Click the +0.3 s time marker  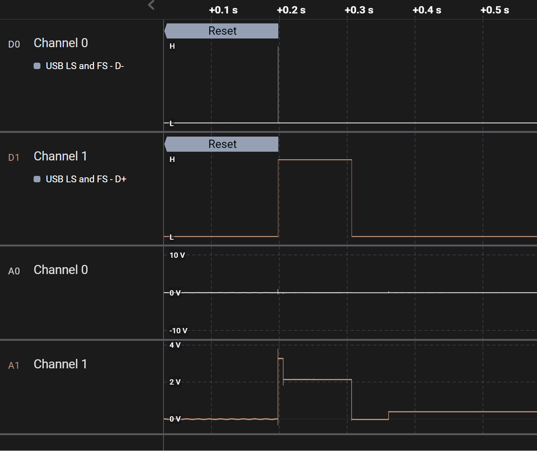pyautogui.click(x=359, y=10)
